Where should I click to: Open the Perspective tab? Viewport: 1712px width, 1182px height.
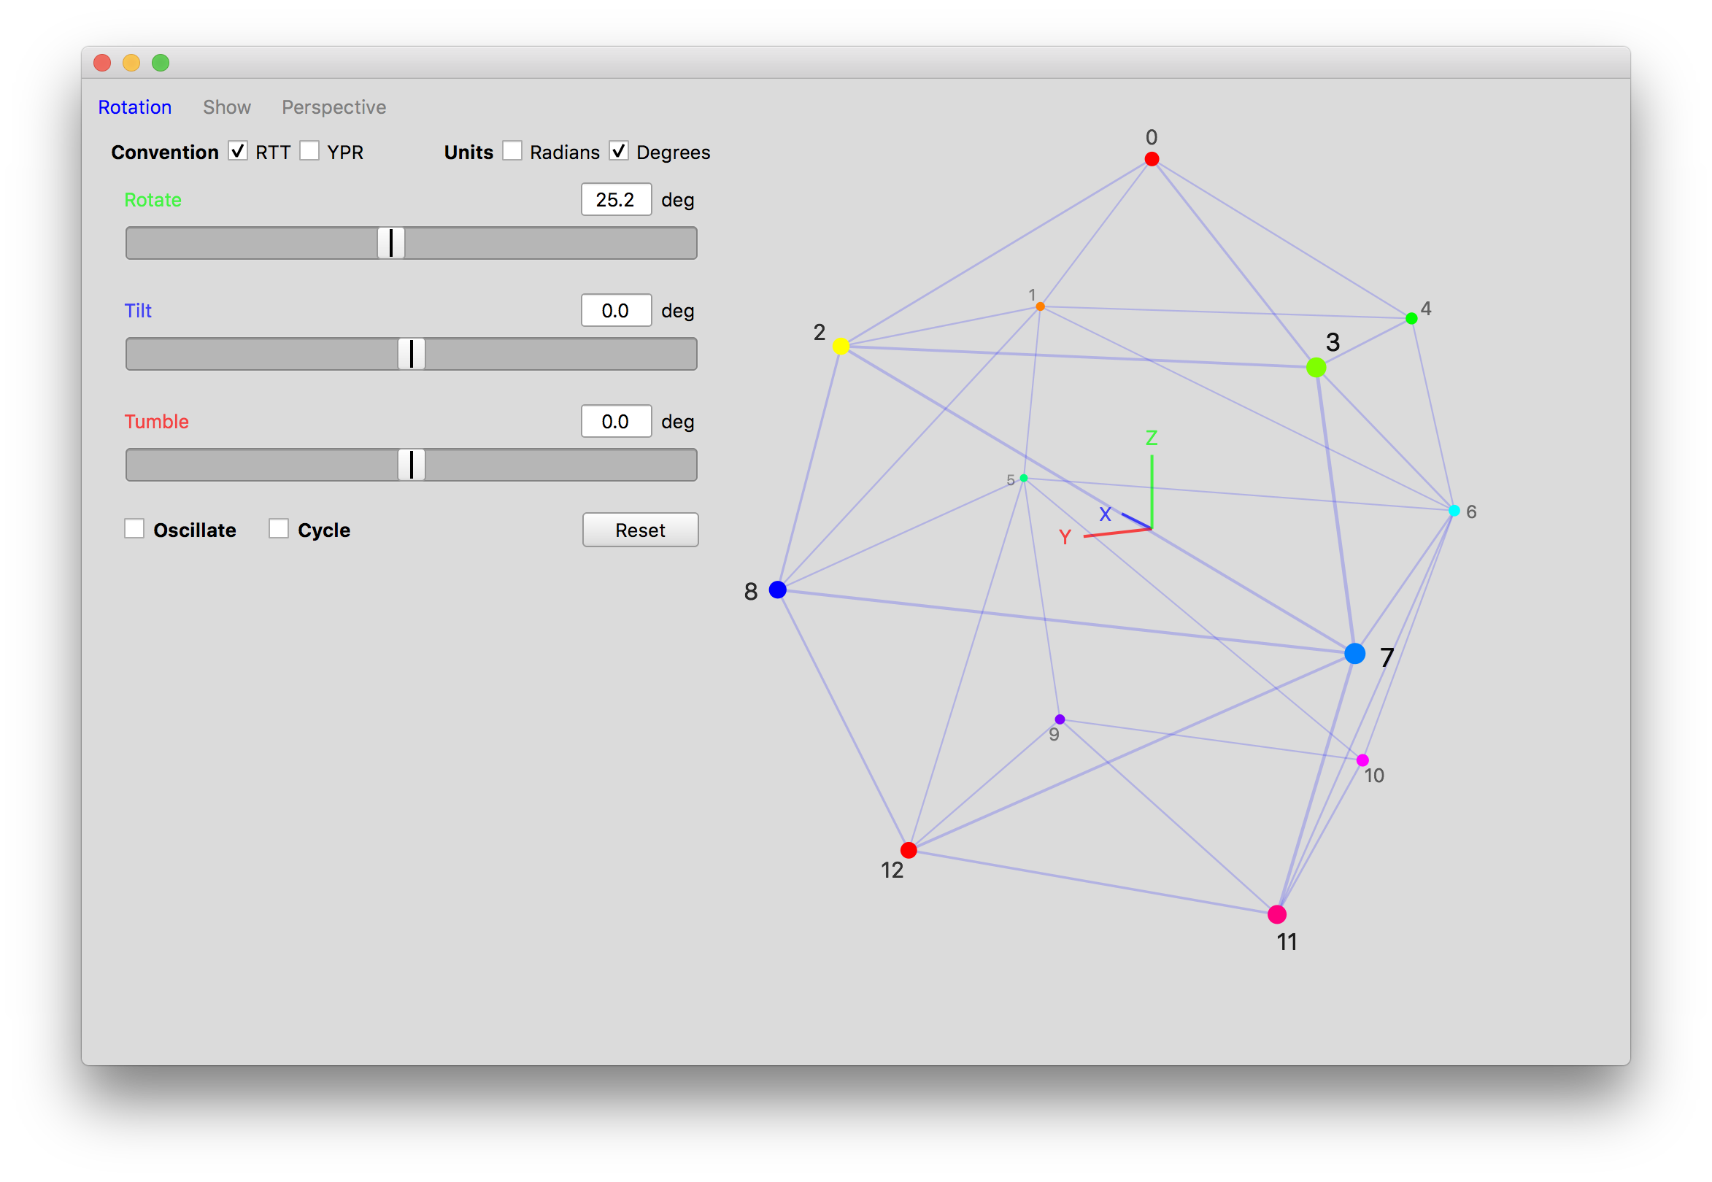tap(333, 107)
